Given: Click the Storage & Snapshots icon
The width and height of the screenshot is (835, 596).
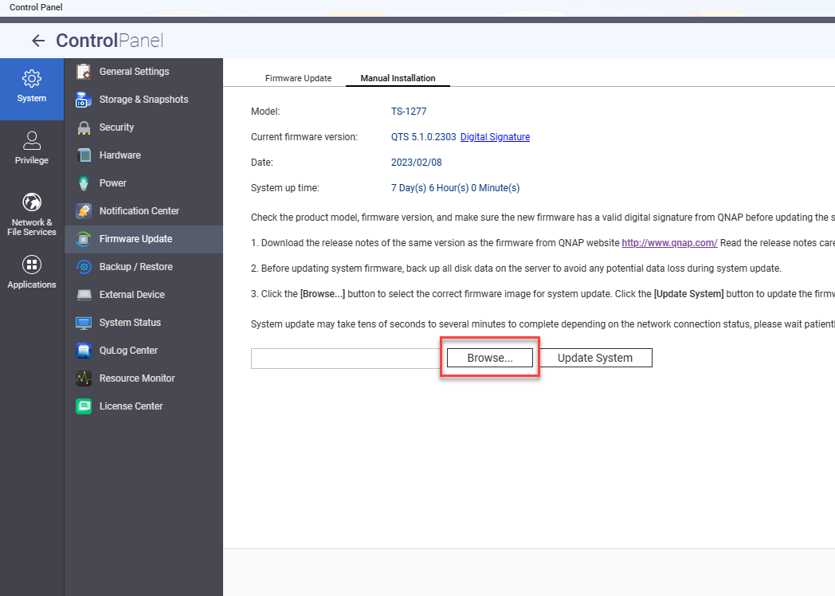Looking at the screenshot, I should [84, 100].
